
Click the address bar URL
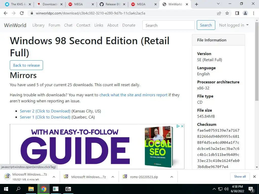pyautogui.click(x=91, y=13)
